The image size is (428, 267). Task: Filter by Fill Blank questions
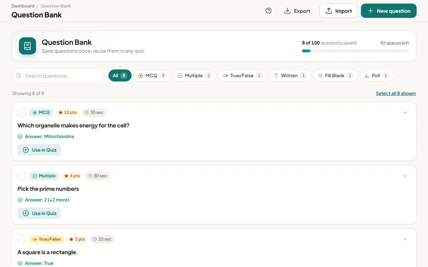tap(336, 75)
